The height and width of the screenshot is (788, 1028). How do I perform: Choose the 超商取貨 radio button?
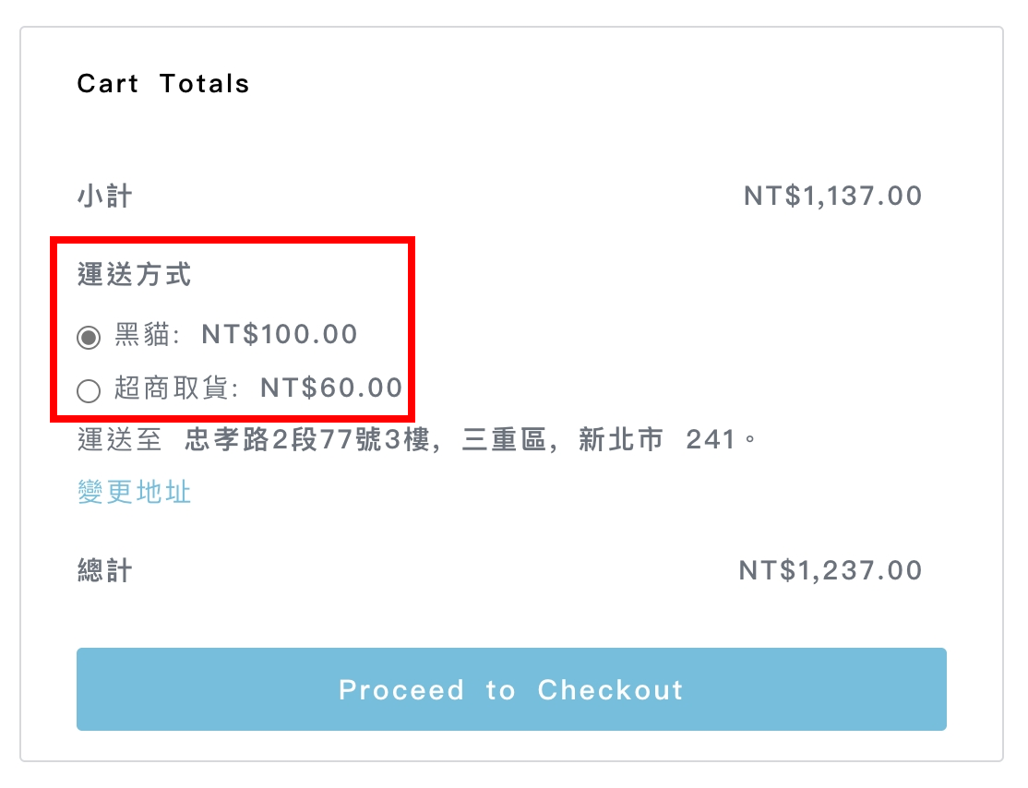pos(89,392)
